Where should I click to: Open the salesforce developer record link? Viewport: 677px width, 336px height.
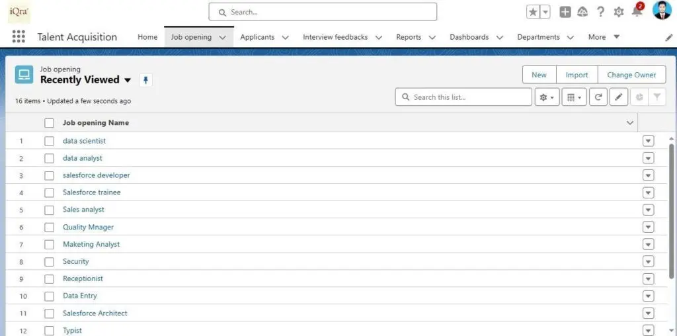[x=97, y=175]
